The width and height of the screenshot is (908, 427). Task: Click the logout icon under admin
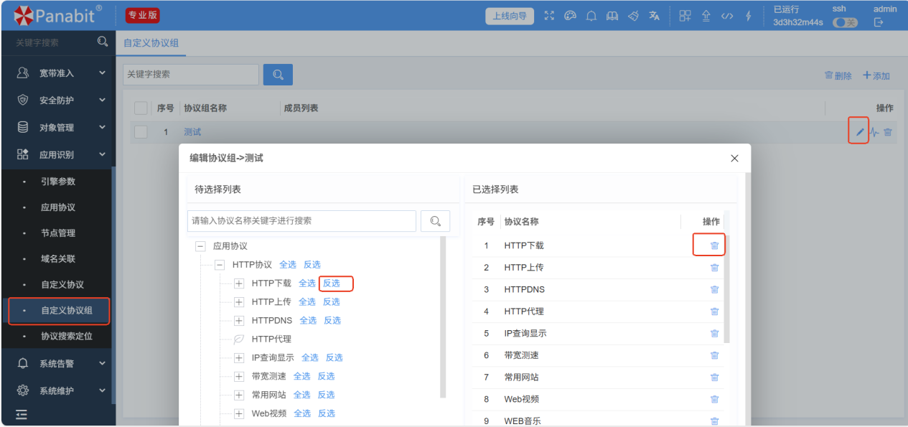[x=878, y=23]
